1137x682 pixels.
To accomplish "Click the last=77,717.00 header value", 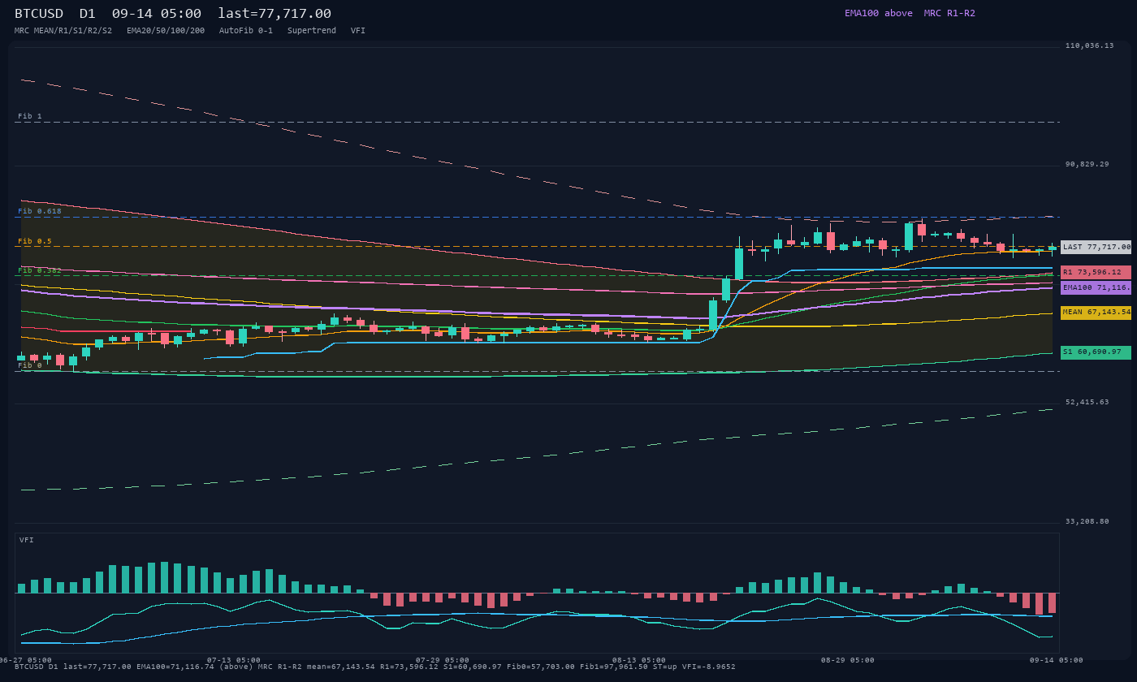I will (x=275, y=14).
